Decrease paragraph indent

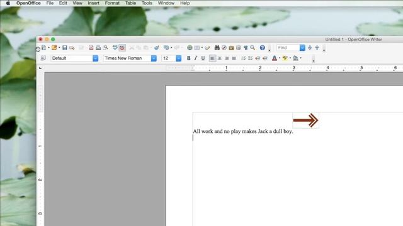pos(258,58)
